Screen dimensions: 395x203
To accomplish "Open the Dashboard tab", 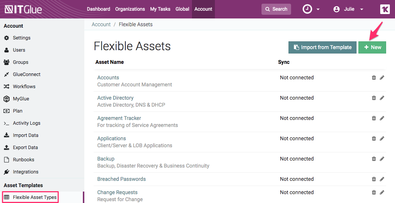I will [98, 9].
